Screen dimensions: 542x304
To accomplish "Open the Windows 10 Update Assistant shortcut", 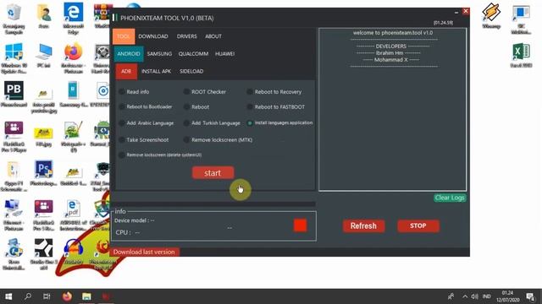I will [x=14, y=58].
